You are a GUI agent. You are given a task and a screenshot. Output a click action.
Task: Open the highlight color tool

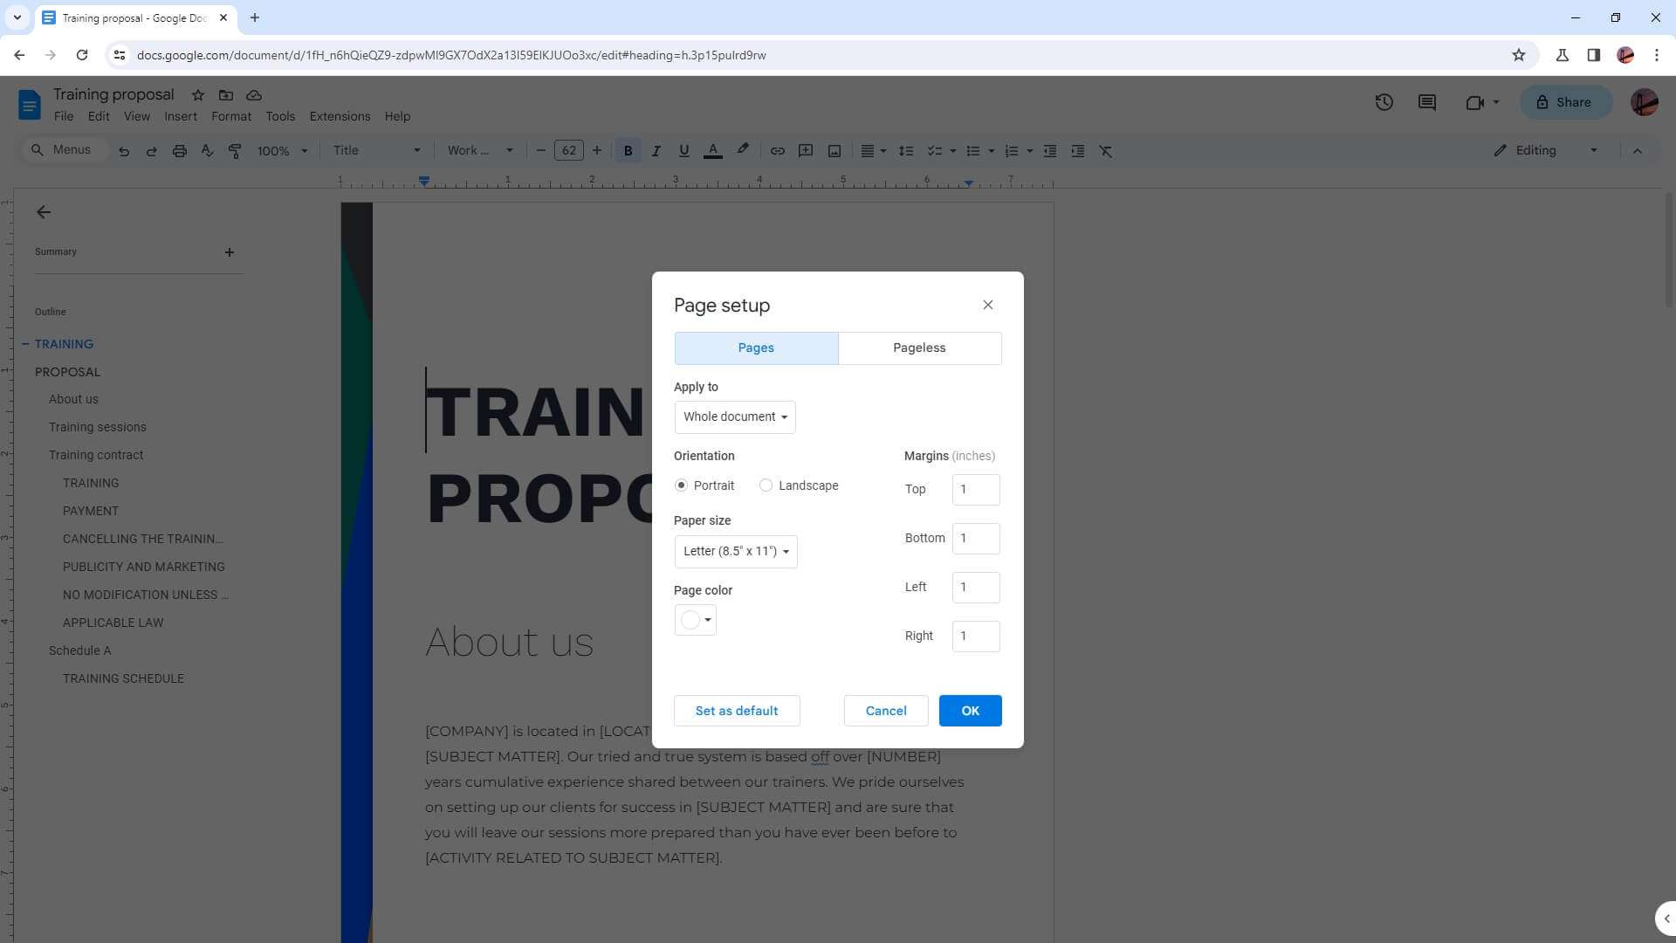(742, 150)
